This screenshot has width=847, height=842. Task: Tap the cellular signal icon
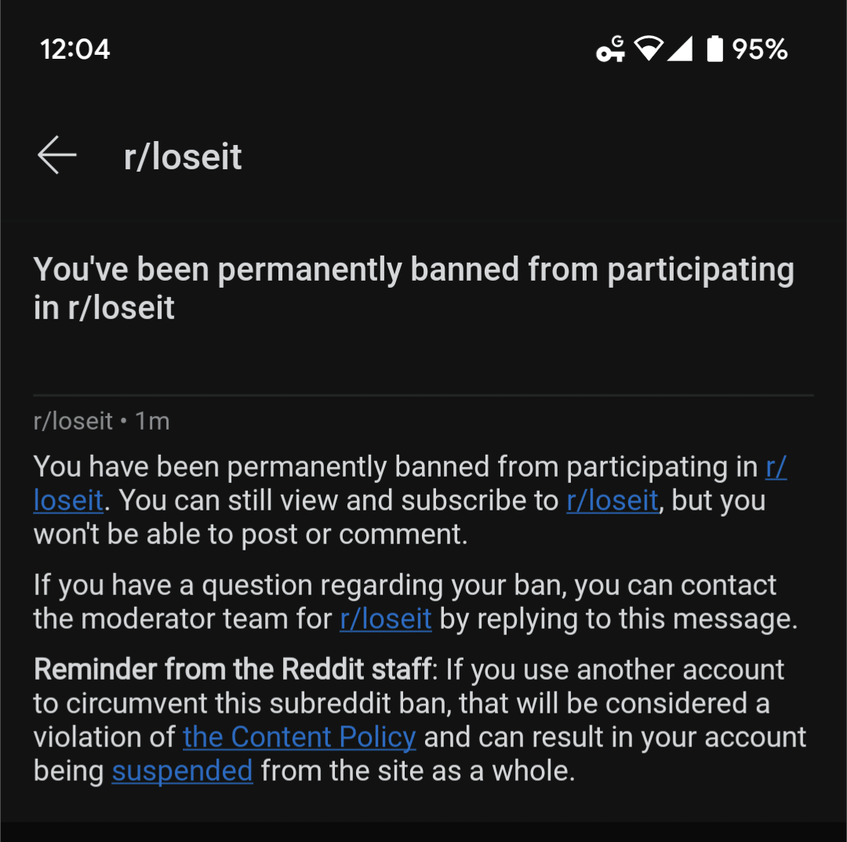tap(680, 49)
